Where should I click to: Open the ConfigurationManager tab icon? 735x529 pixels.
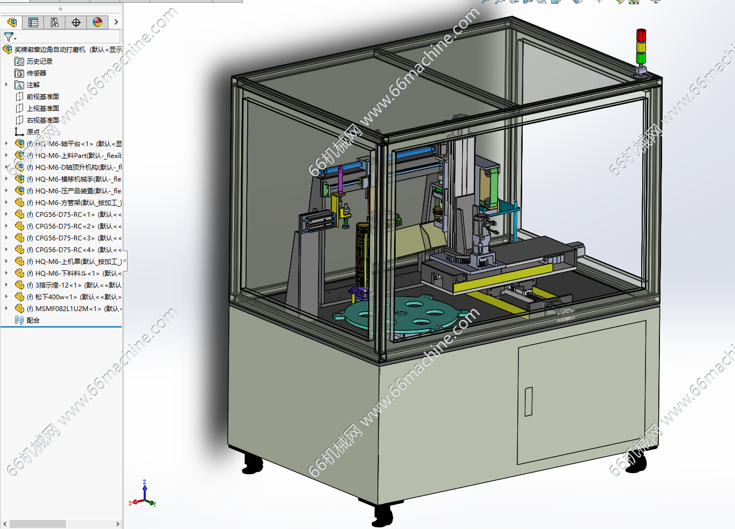55,22
